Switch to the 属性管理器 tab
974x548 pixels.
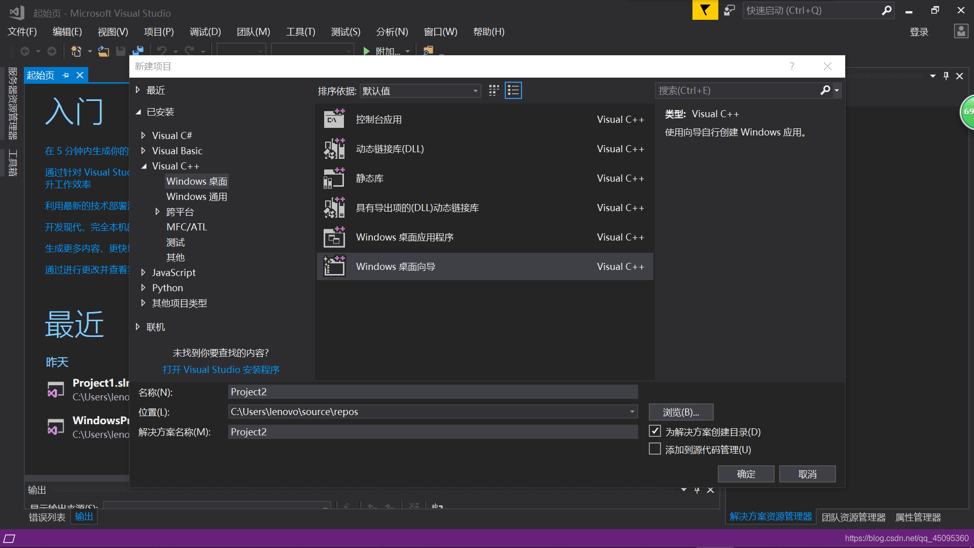918,517
